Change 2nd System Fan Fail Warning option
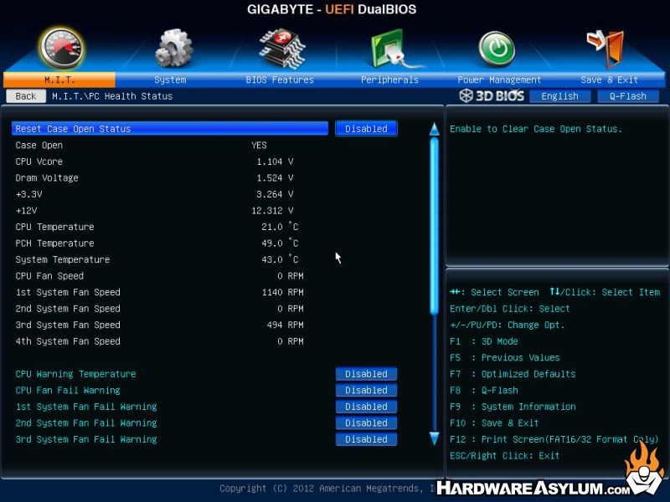 point(366,423)
